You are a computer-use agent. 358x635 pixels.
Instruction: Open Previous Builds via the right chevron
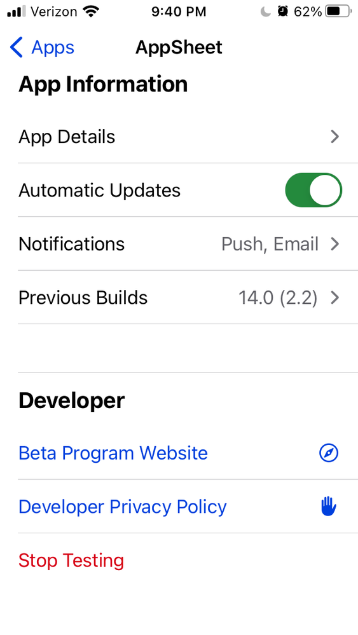(334, 297)
